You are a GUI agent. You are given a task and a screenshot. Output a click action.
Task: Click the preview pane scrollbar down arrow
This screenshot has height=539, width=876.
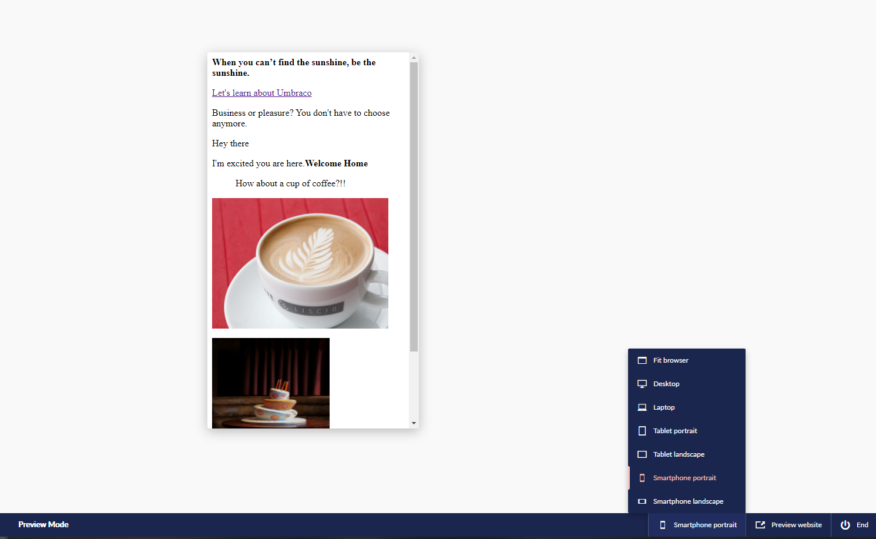(414, 422)
